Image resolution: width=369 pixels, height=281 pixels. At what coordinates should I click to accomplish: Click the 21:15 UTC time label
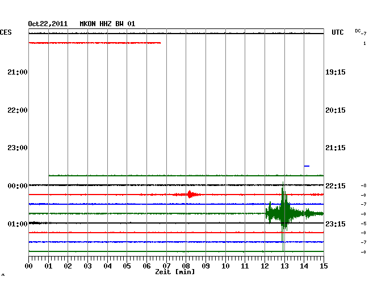336,148
